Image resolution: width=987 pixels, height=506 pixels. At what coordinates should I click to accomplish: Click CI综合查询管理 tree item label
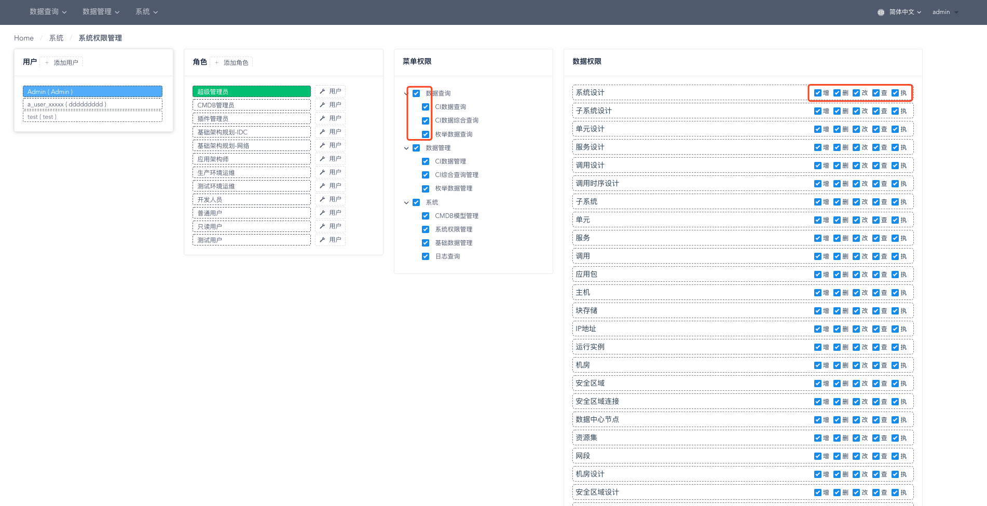click(x=457, y=175)
